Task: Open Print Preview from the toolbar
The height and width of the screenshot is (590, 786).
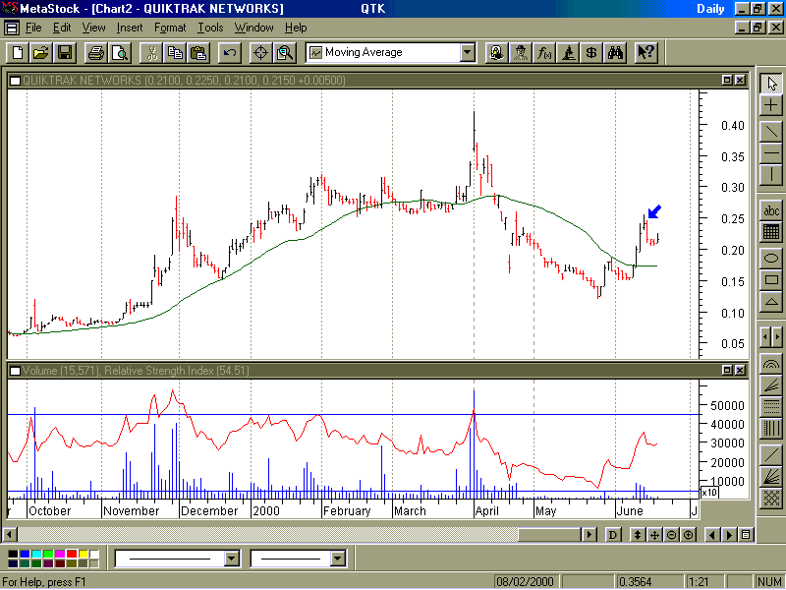Action: pos(120,52)
